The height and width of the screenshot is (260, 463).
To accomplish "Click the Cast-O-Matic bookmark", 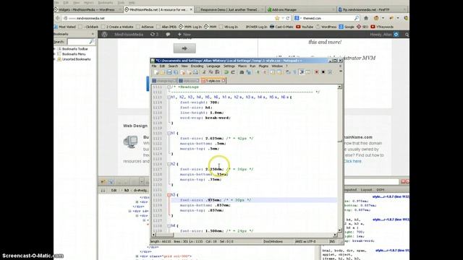I will pos(281,27).
